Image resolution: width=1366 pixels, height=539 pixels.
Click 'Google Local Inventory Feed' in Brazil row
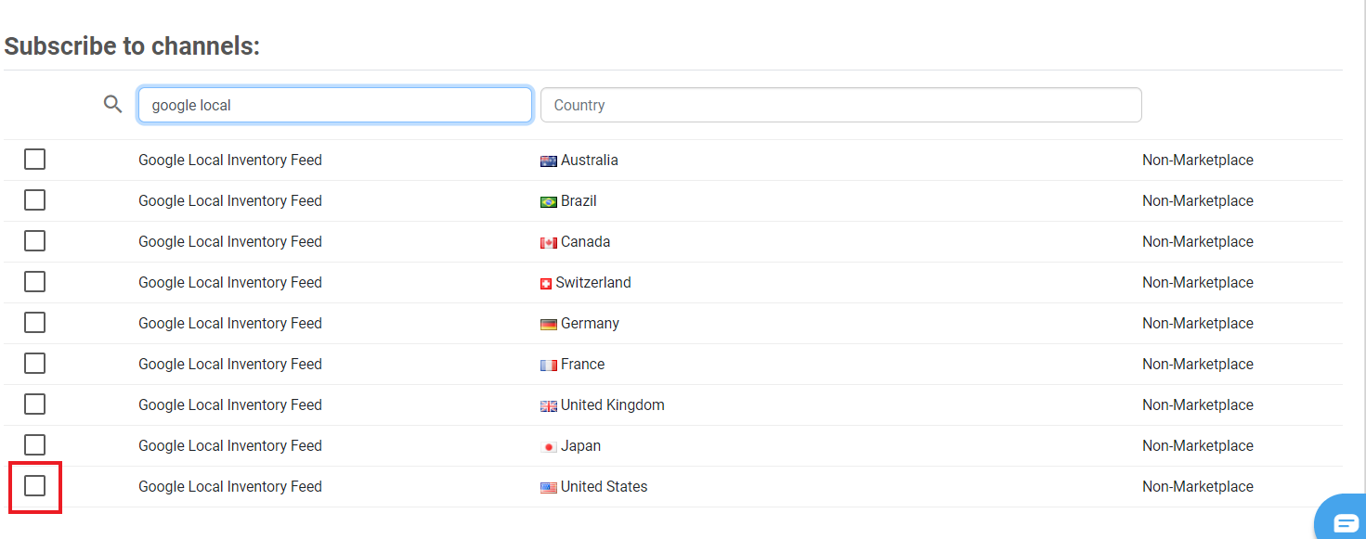pyautogui.click(x=230, y=200)
